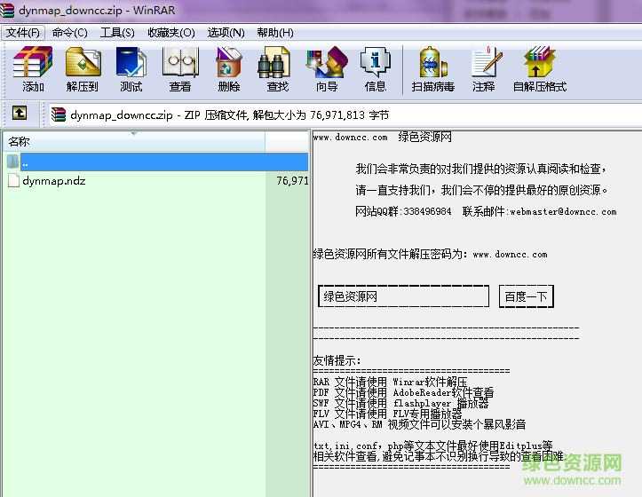Click the 解压到 (Extract To) icon

83,69
